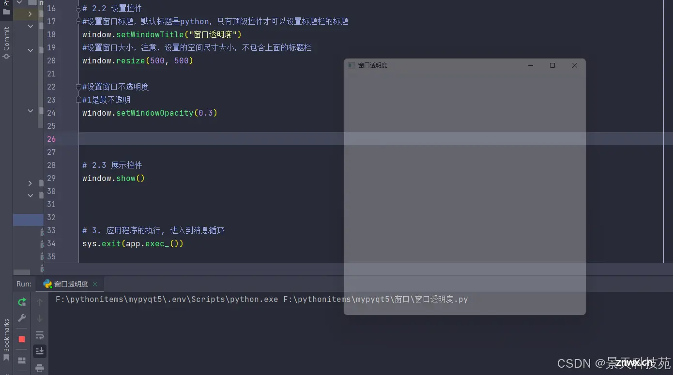The image size is (673, 375).
Task: Click the restore layout icon in Run panel
Action: (x=22, y=360)
